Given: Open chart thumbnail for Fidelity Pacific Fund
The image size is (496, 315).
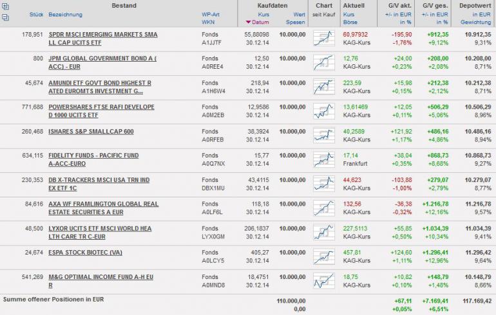Looking at the screenshot, I should pos(324,159).
